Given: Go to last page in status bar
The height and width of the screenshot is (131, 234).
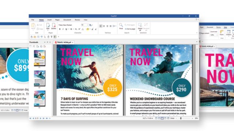Looking at the screenshot, I should pos(44,118).
